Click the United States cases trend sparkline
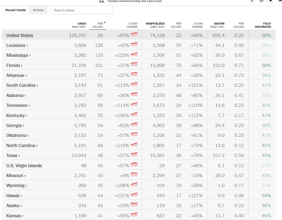This screenshot has height=220, width=282. click(x=134, y=35)
